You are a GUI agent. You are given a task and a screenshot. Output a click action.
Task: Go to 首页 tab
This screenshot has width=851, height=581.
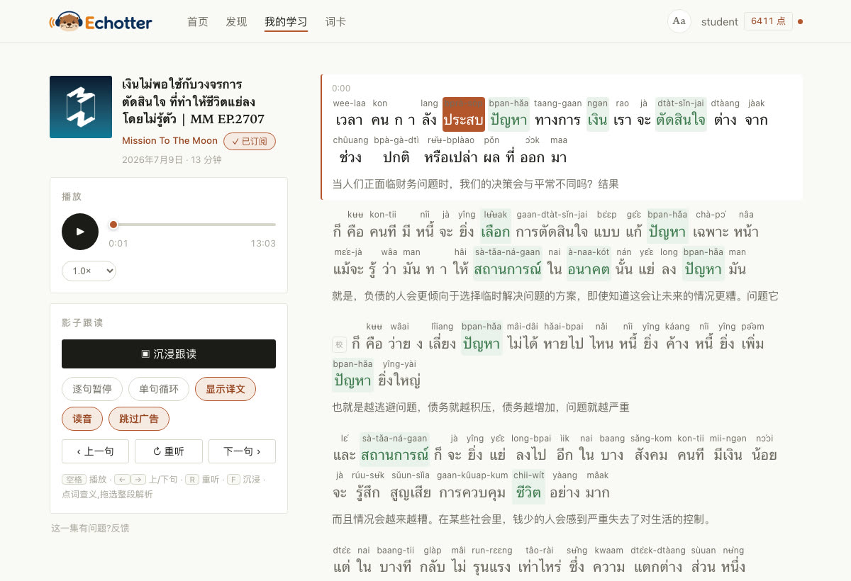(198, 22)
